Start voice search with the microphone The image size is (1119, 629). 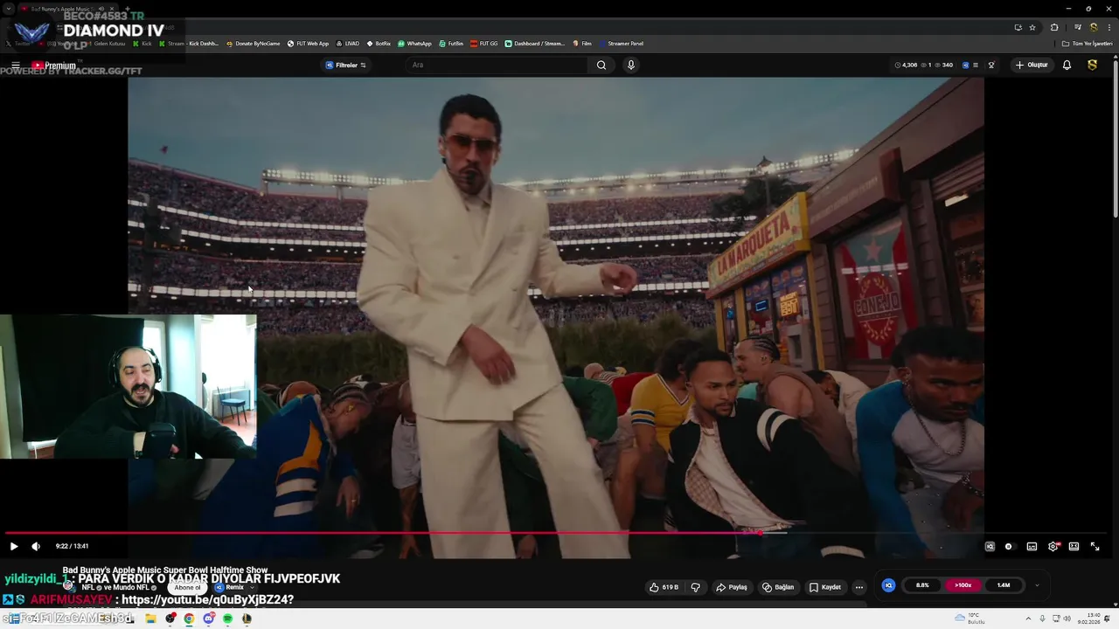(x=630, y=65)
